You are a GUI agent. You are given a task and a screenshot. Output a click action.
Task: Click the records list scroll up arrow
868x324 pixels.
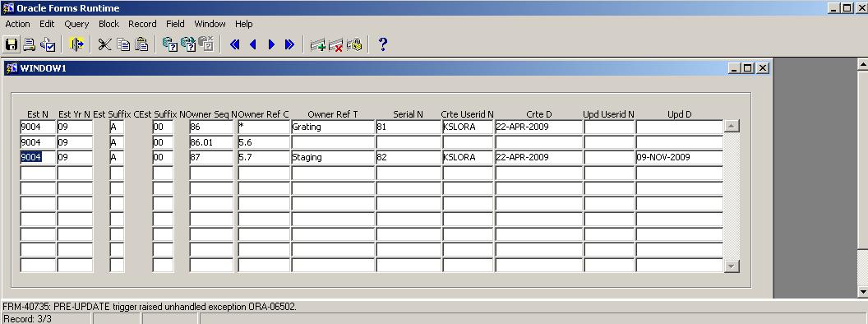coord(732,127)
